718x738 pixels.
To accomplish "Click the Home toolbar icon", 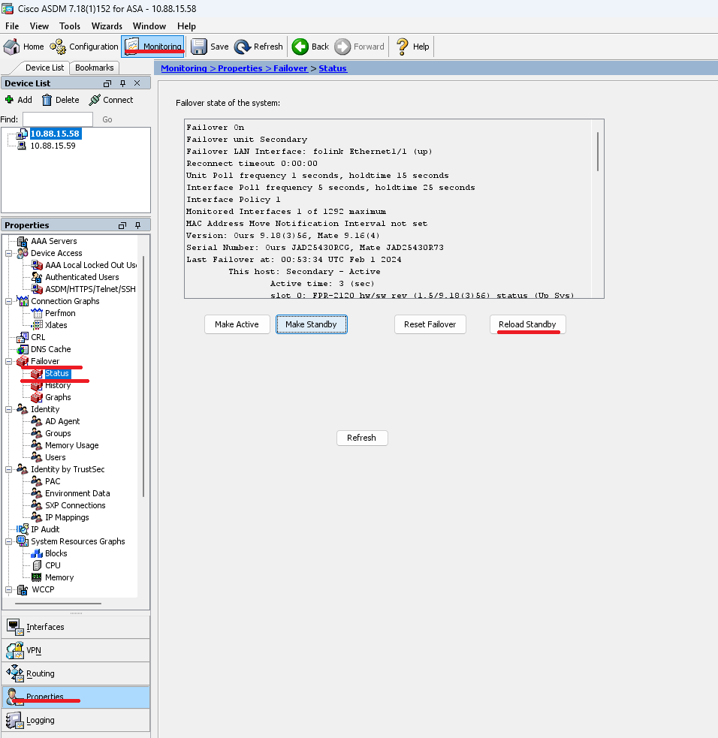I will 12,47.
